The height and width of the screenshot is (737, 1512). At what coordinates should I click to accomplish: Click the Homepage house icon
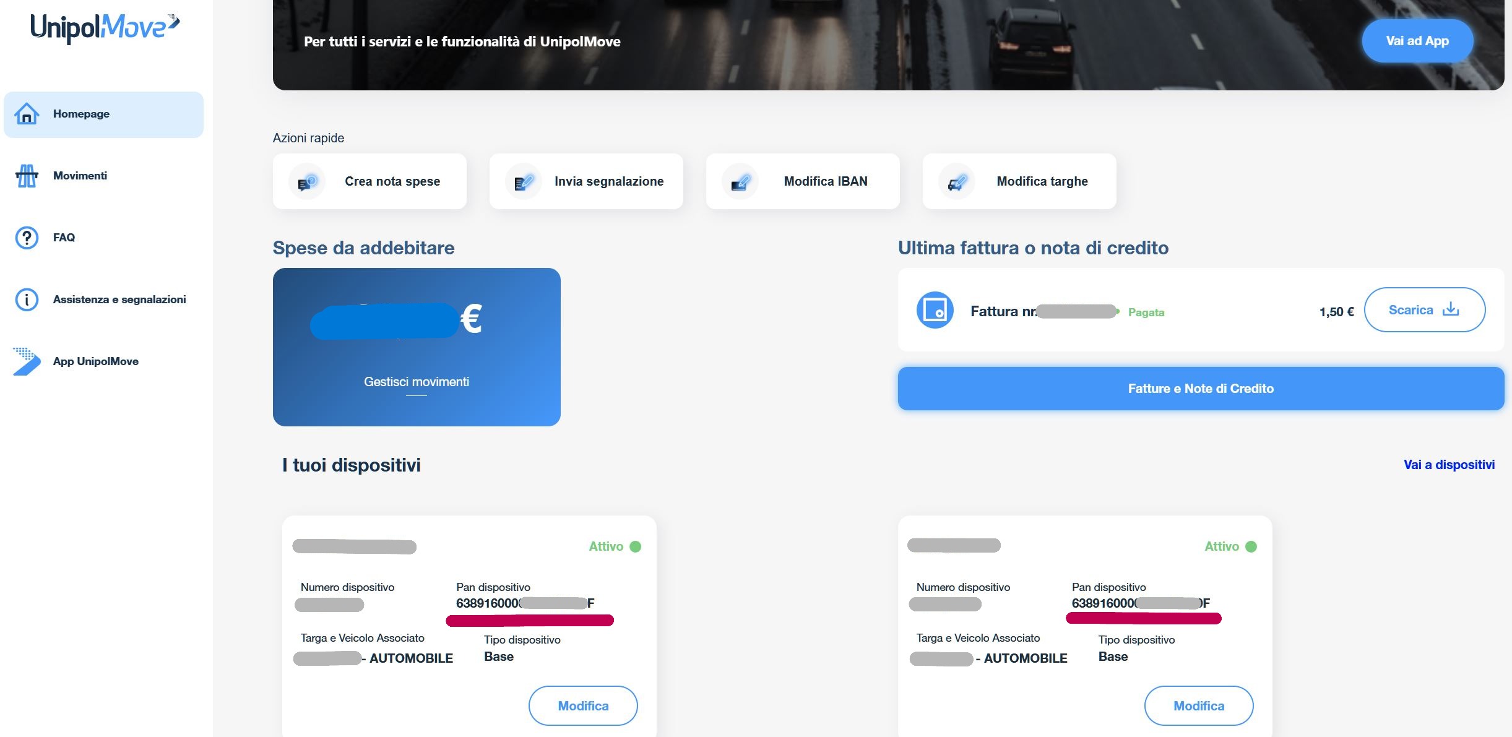27,114
